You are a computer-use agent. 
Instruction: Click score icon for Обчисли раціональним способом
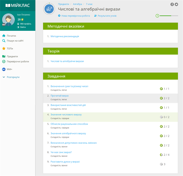161,127
